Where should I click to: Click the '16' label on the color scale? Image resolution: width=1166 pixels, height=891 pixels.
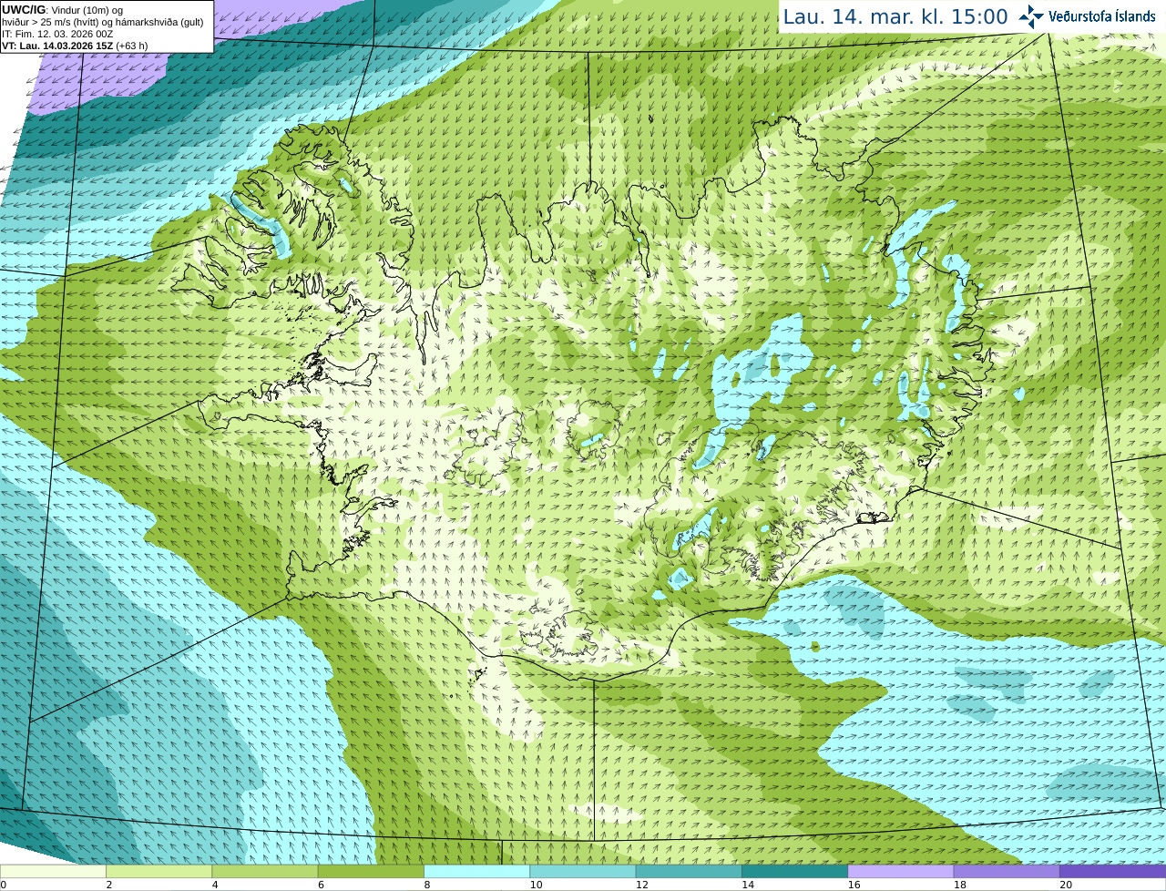pos(854,885)
